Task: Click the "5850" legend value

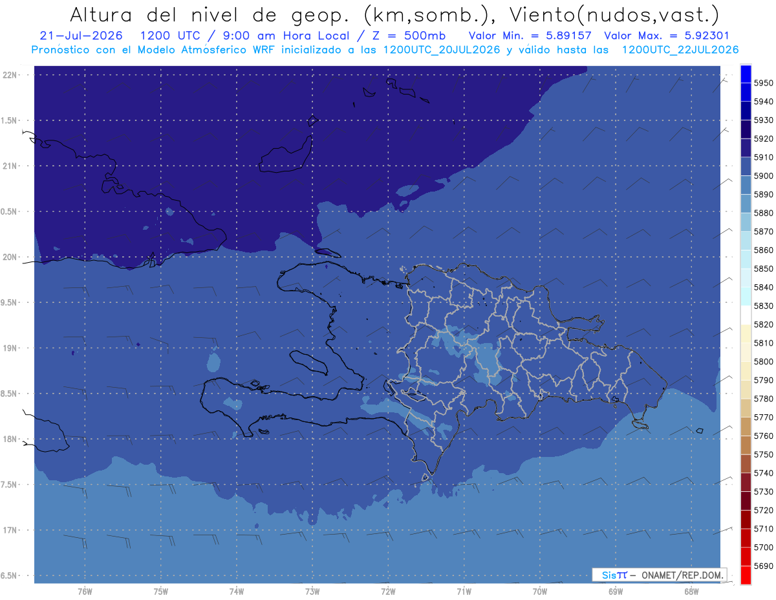Action: pos(764,269)
